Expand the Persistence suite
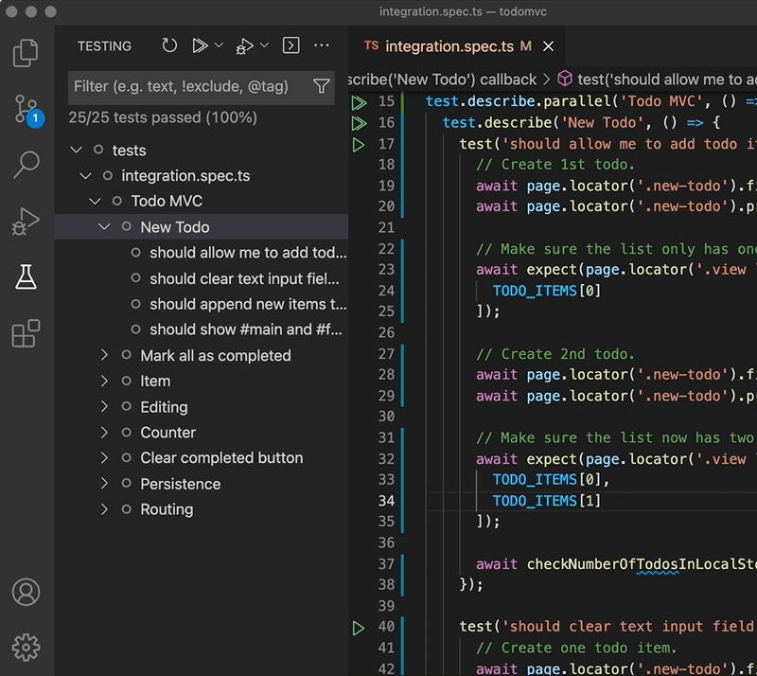Image resolution: width=757 pixels, height=676 pixels. tap(104, 483)
